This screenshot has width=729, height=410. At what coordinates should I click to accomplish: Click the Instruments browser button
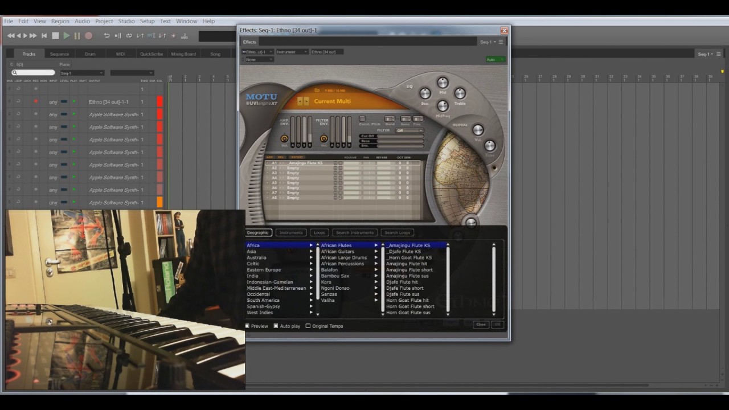pyautogui.click(x=291, y=232)
